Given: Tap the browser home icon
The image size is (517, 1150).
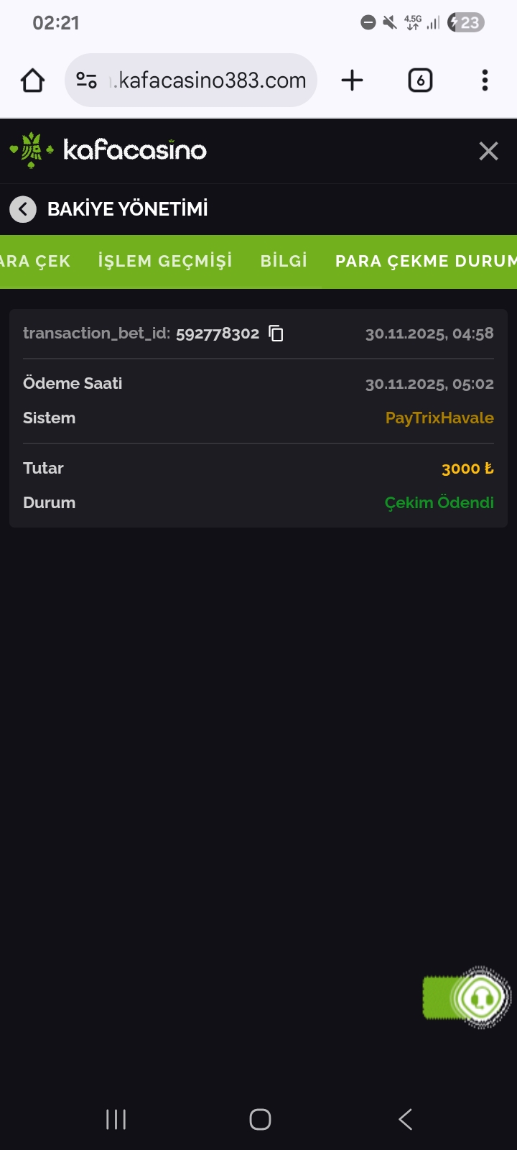Looking at the screenshot, I should 33,80.
